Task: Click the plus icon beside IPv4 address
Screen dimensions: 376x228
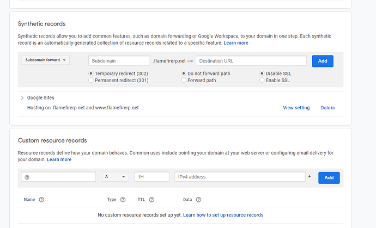Action: [310, 177]
